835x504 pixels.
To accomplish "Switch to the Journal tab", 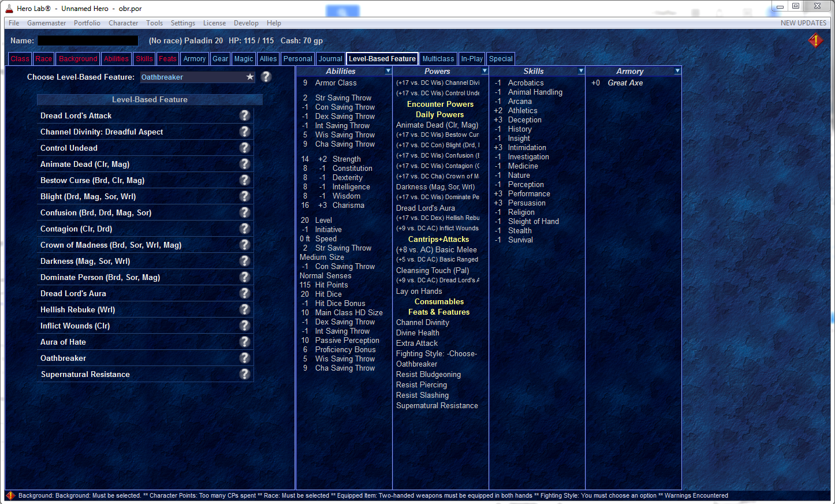I will click(x=330, y=59).
